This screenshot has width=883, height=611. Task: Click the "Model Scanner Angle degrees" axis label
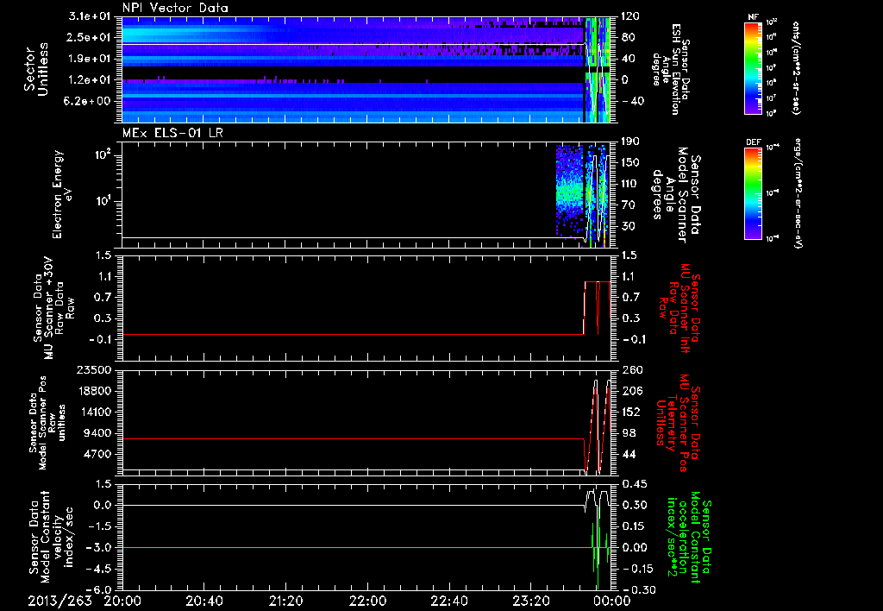[x=676, y=194]
